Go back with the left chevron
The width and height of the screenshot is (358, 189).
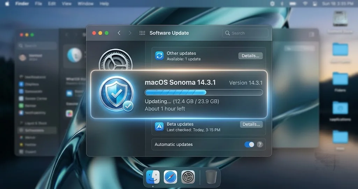pos(119,33)
